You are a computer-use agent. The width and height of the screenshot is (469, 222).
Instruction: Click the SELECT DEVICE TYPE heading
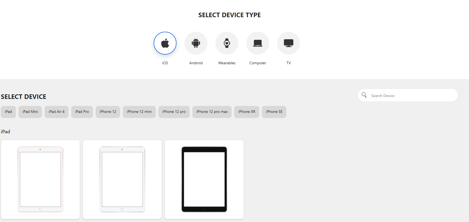click(229, 15)
